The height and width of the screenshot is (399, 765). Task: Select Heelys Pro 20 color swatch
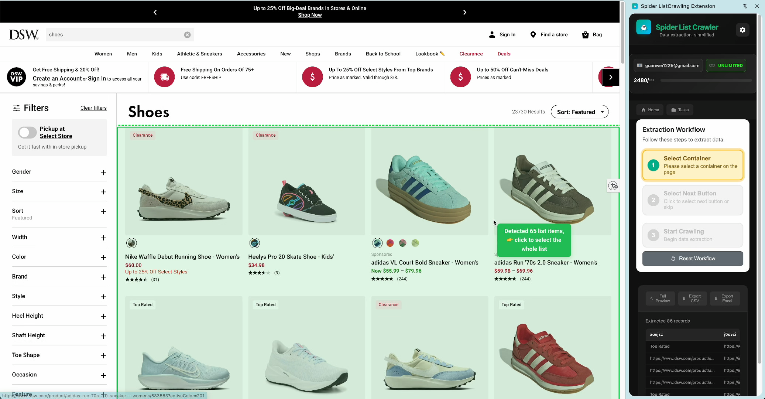[254, 243]
